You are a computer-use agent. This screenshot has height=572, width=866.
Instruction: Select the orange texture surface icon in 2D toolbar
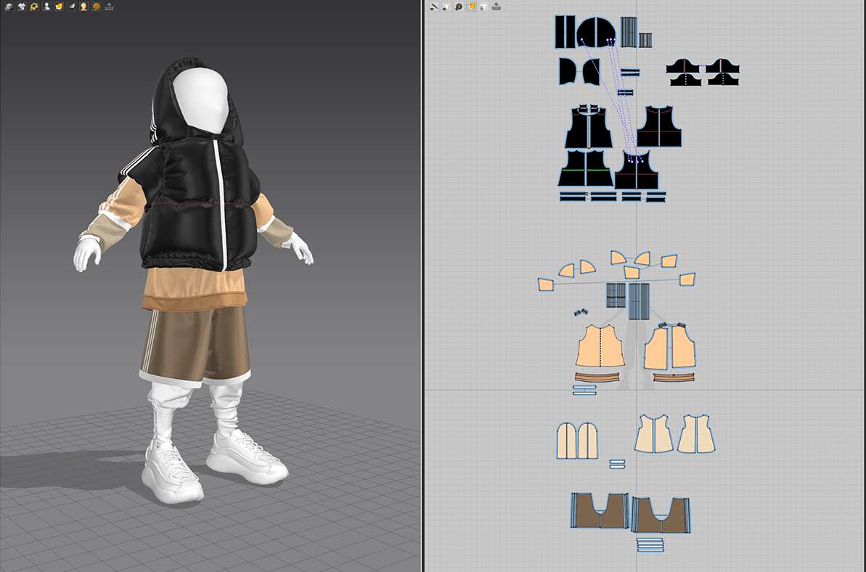(471, 7)
